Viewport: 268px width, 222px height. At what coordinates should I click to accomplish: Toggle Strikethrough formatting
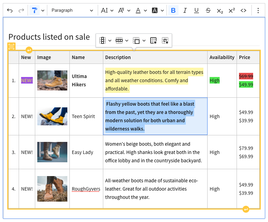[x=208, y=10]
